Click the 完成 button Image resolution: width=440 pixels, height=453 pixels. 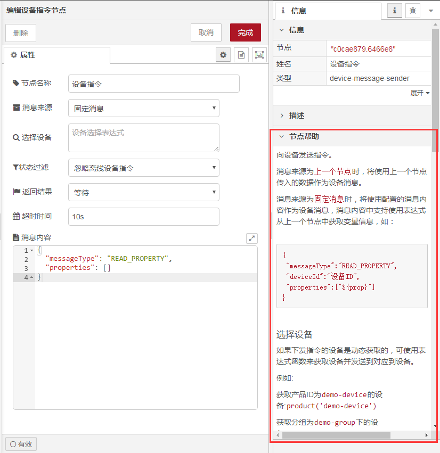click(x=245, y=32)
